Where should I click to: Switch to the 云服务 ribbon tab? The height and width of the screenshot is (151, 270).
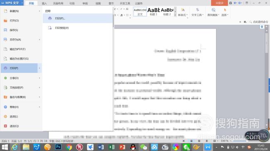pos(139,3)
